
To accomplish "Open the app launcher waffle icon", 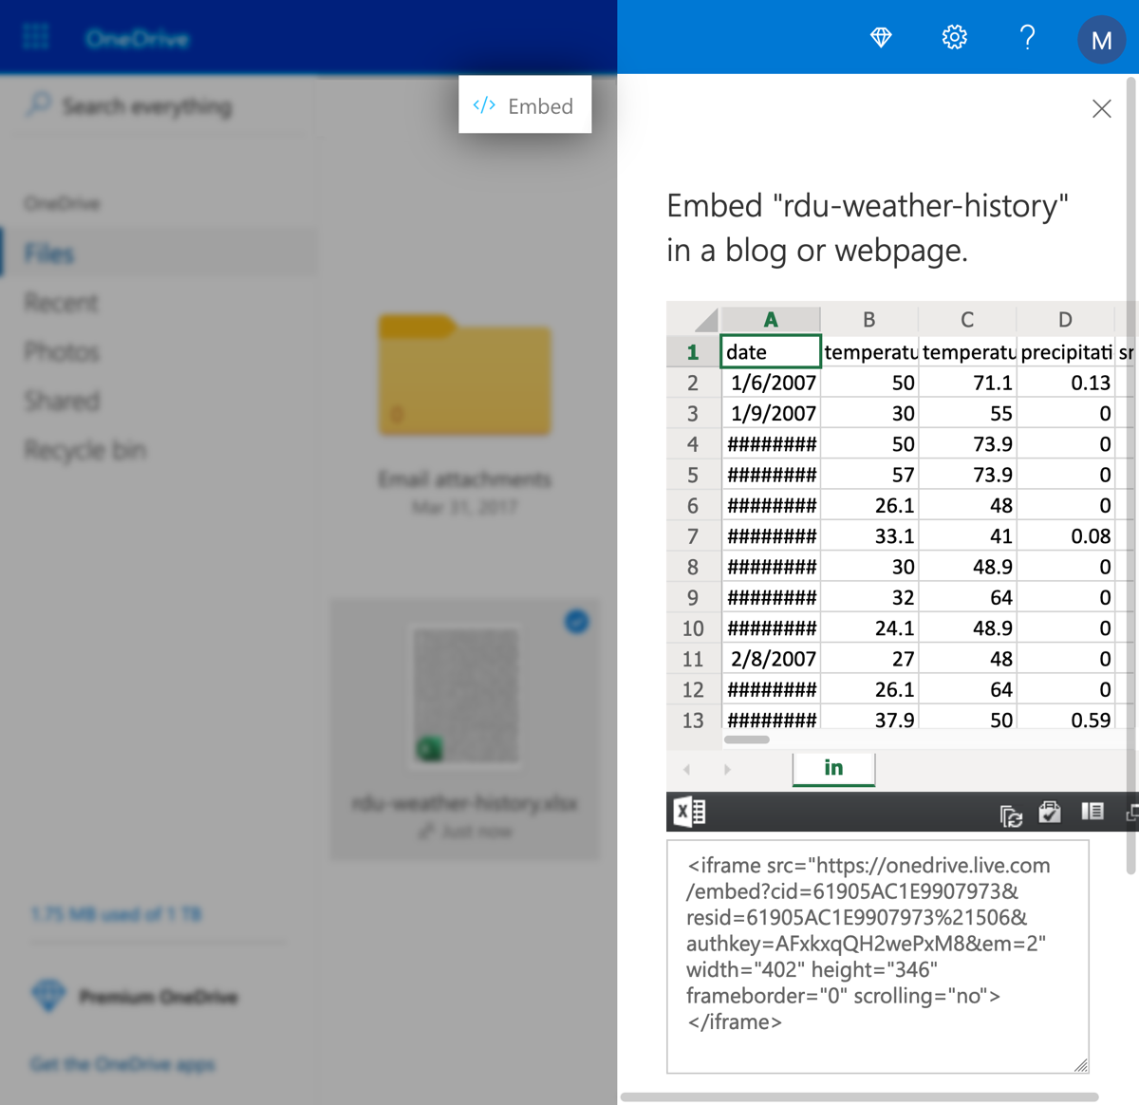I will click(34, 36).
